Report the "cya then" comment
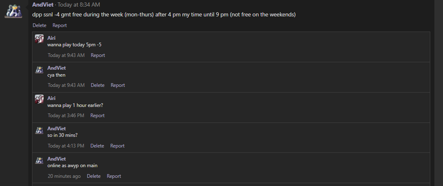The image size is (443, 186). click(118, 85)
